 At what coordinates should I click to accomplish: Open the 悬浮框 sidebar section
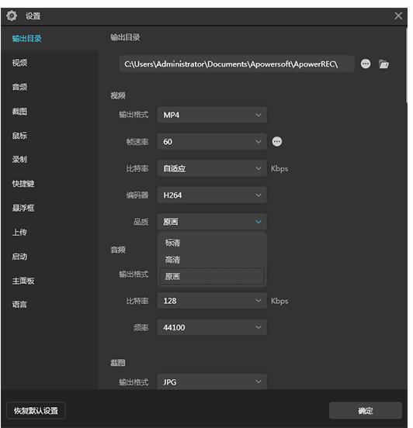pyautogui.click(x=23, y=208)
